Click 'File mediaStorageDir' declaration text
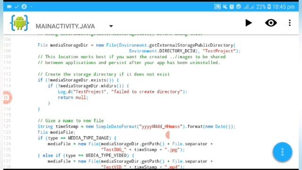Image resolution: width=302 pixels, height=170 pixels. tap(63, 45)
